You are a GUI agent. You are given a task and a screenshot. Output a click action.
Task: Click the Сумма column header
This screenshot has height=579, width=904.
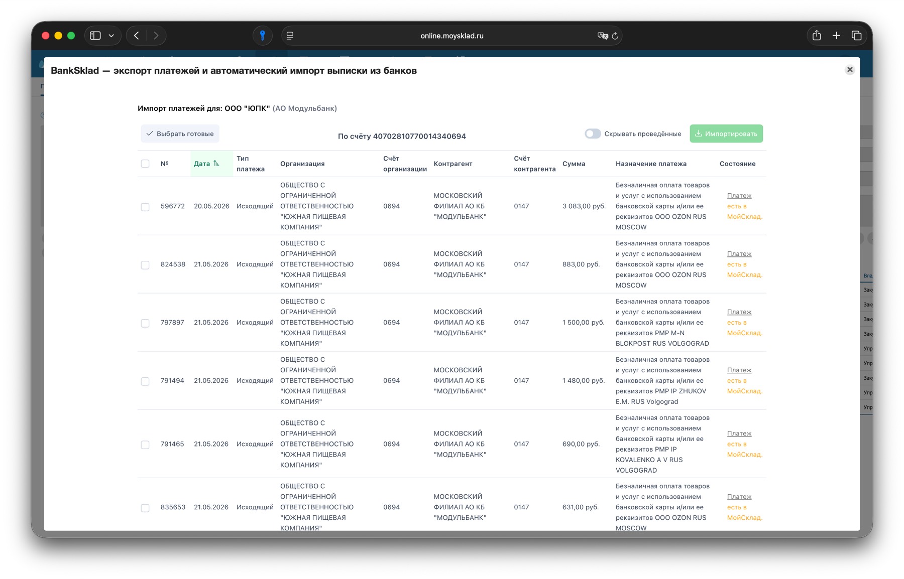[x=574, y=164]
